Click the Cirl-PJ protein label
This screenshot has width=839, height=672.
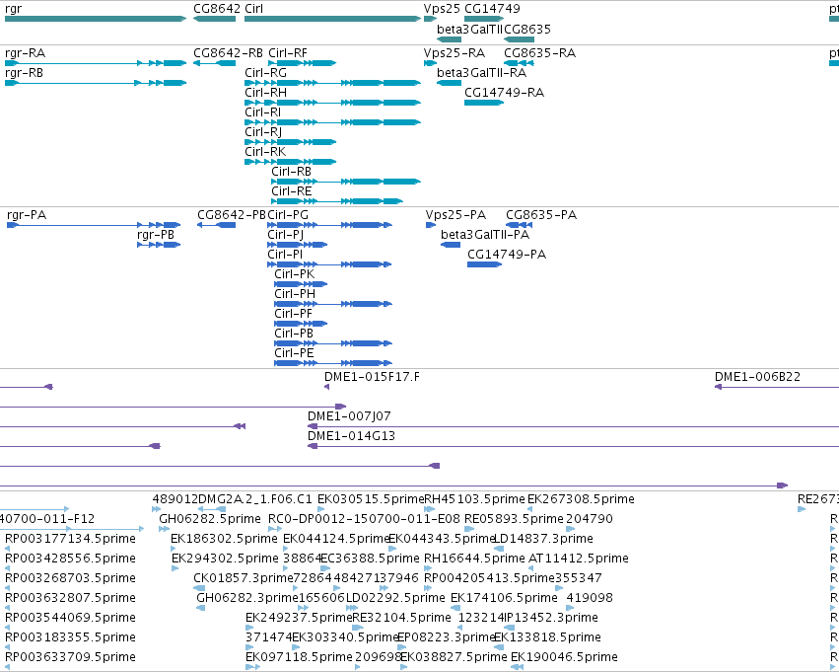pos(285,235)
